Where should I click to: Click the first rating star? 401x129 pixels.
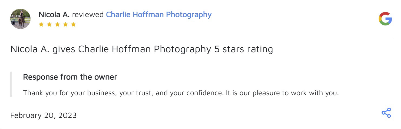click(41, 25)
